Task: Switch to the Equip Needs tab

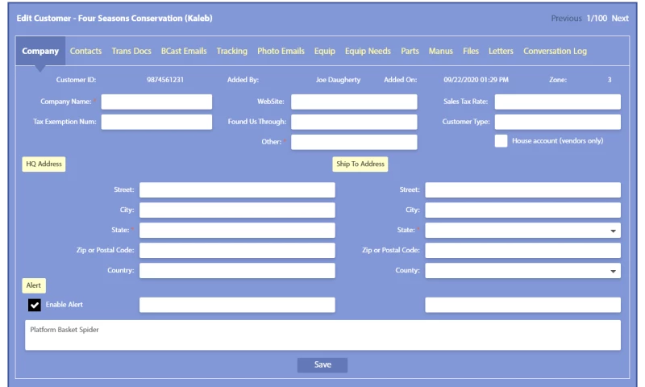Action: [368, 51]
